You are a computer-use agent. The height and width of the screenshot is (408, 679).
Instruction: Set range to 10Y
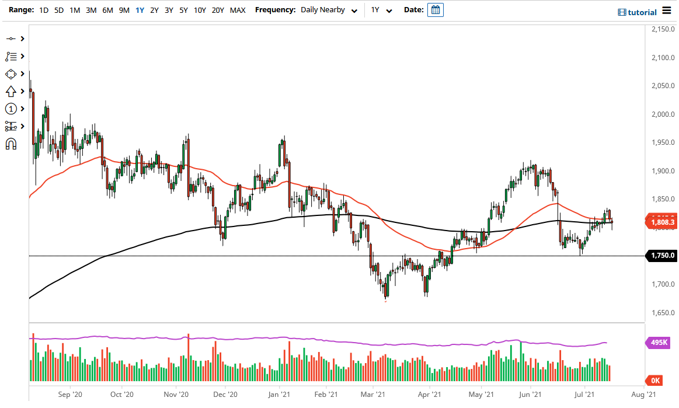(200, 10)
